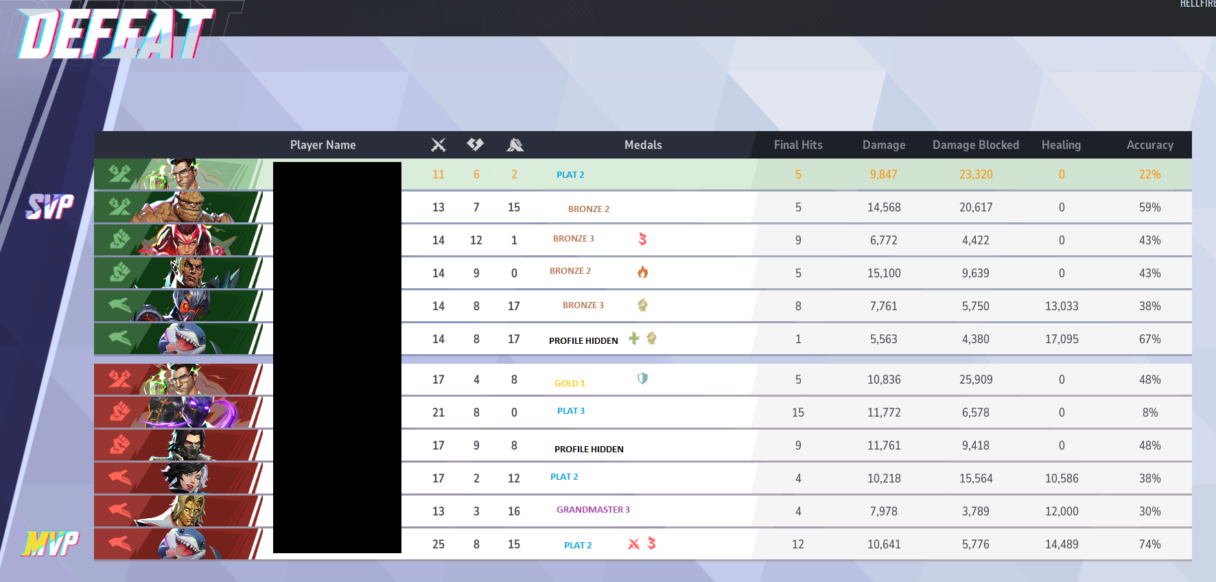This screenshot has width=1216, height=582.
Task: Select the 15,100 damage value
Action: pos(884,273)
